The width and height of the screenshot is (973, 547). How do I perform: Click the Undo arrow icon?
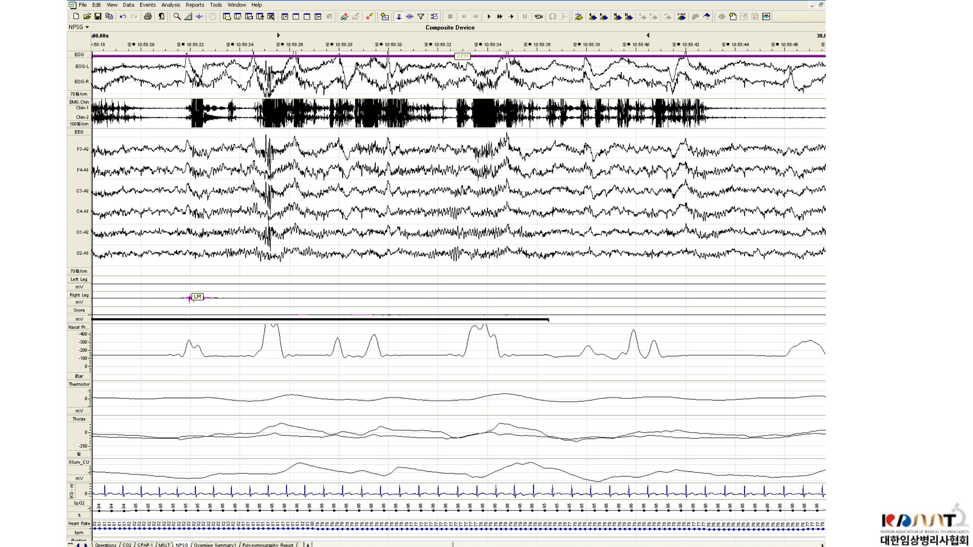123,17
